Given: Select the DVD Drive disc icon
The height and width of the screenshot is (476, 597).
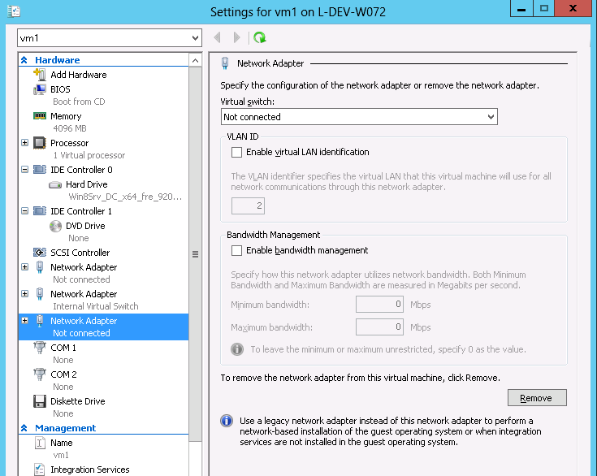Looking at the screenshot, I should coord(55,226).
